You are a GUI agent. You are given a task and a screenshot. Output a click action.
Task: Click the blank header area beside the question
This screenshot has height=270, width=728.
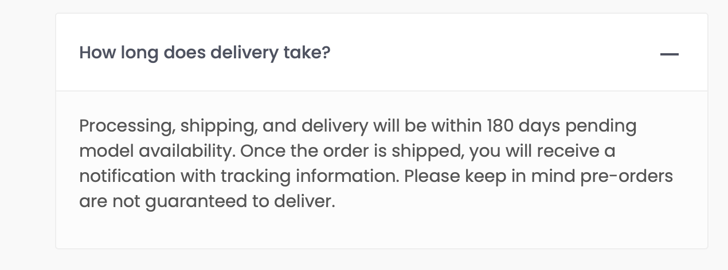tap(493, 53)
